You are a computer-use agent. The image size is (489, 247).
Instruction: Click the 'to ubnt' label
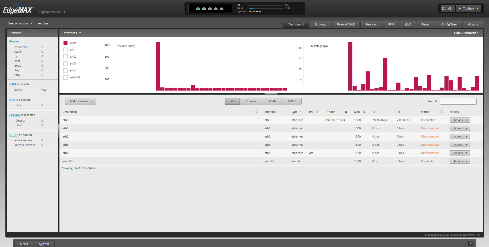pyautogui.click(x=43, y=23)
